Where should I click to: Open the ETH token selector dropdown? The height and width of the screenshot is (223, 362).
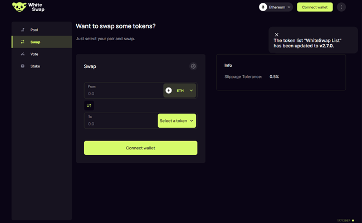191,90
